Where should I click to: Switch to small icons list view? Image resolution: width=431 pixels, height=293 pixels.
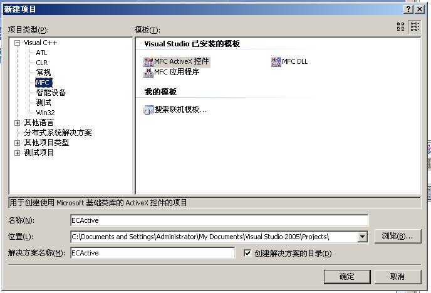(415, 27)
